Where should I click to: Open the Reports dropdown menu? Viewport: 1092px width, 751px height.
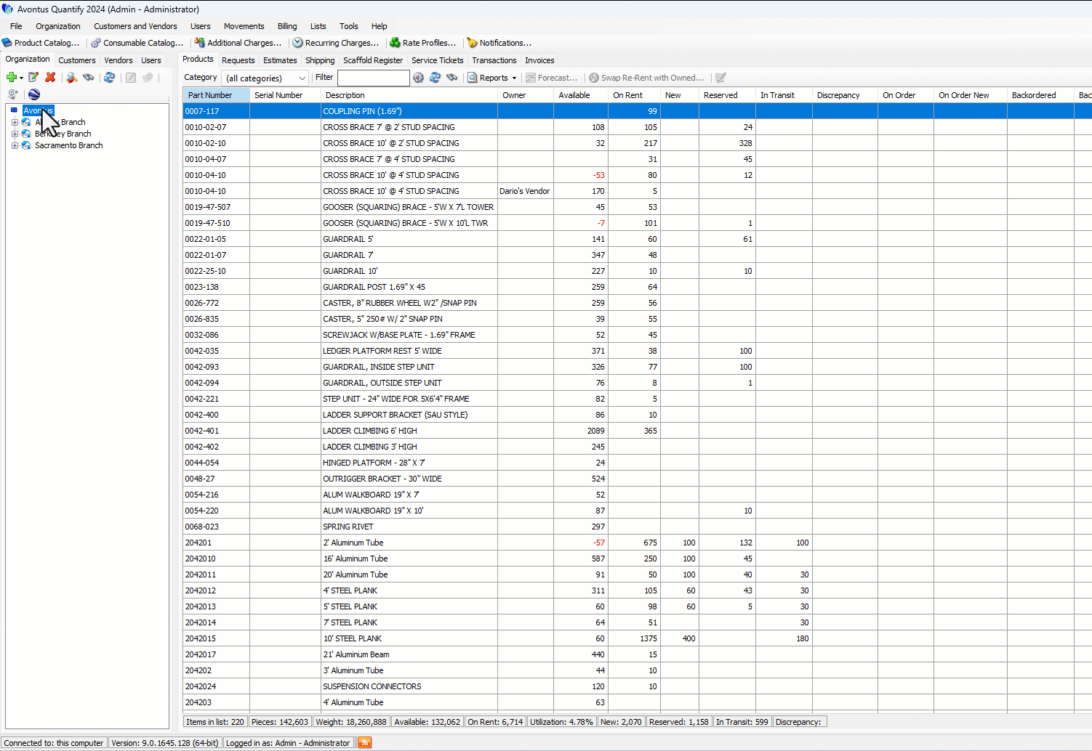click(493, 78)
